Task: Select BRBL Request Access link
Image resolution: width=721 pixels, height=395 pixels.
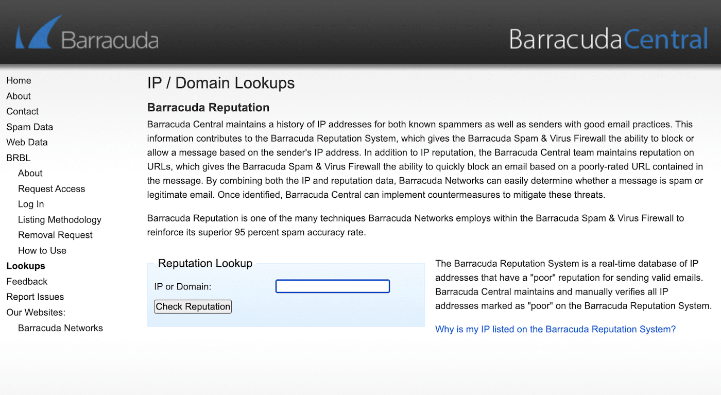Action: point(51,188)
